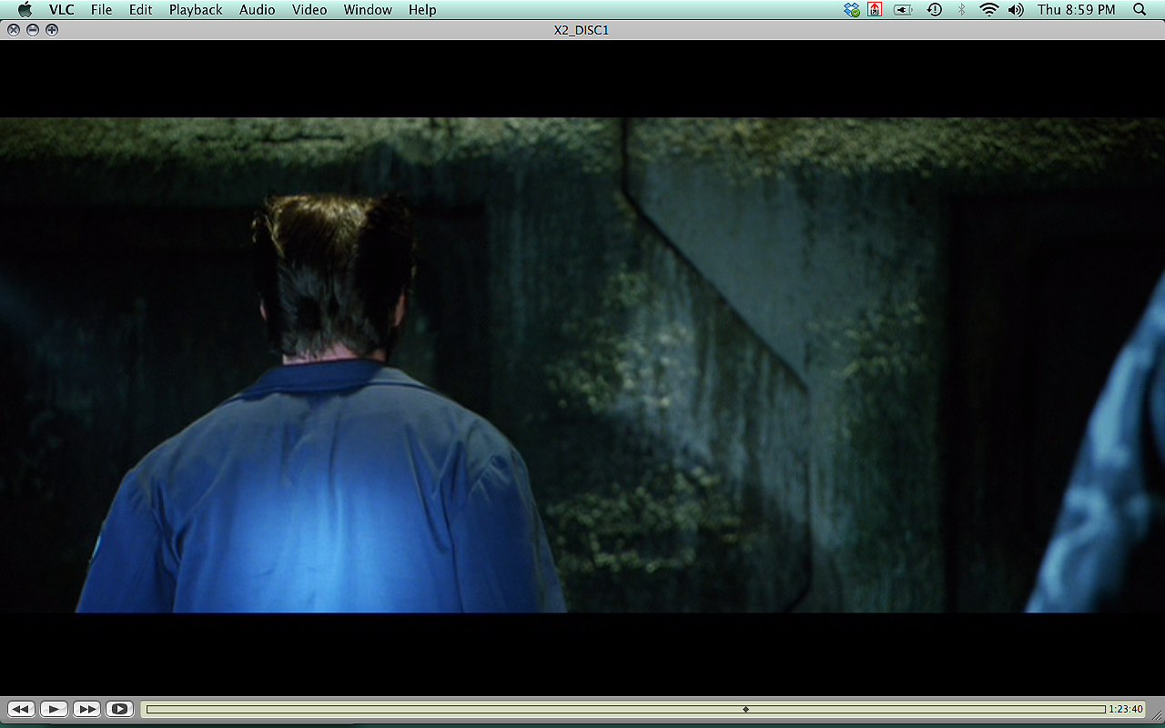Click the fast-forward button

(86, 709)
